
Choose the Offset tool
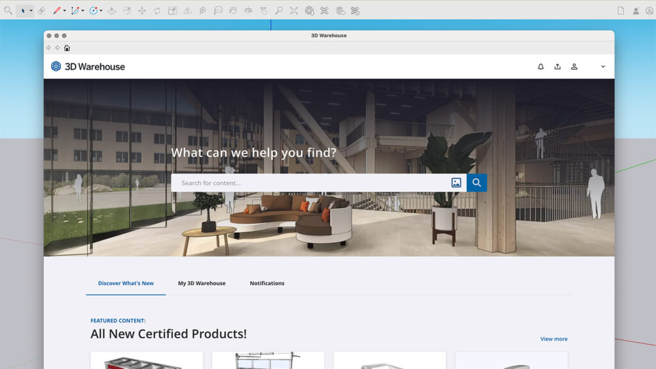click(127, 10)
